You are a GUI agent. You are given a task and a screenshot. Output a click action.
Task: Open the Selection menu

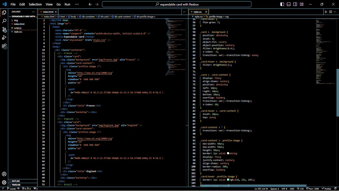tap(35, 4)
